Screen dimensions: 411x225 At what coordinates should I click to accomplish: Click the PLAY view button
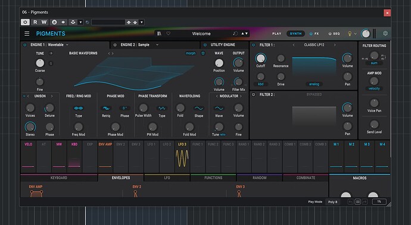click(276, 33)
